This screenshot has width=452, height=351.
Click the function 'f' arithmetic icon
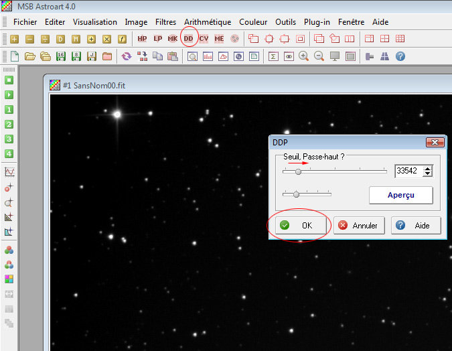pos(122,39)
